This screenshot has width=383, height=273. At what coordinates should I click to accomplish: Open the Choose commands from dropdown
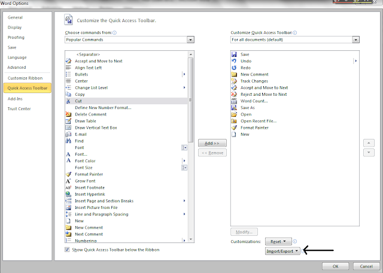coord(190,40)
